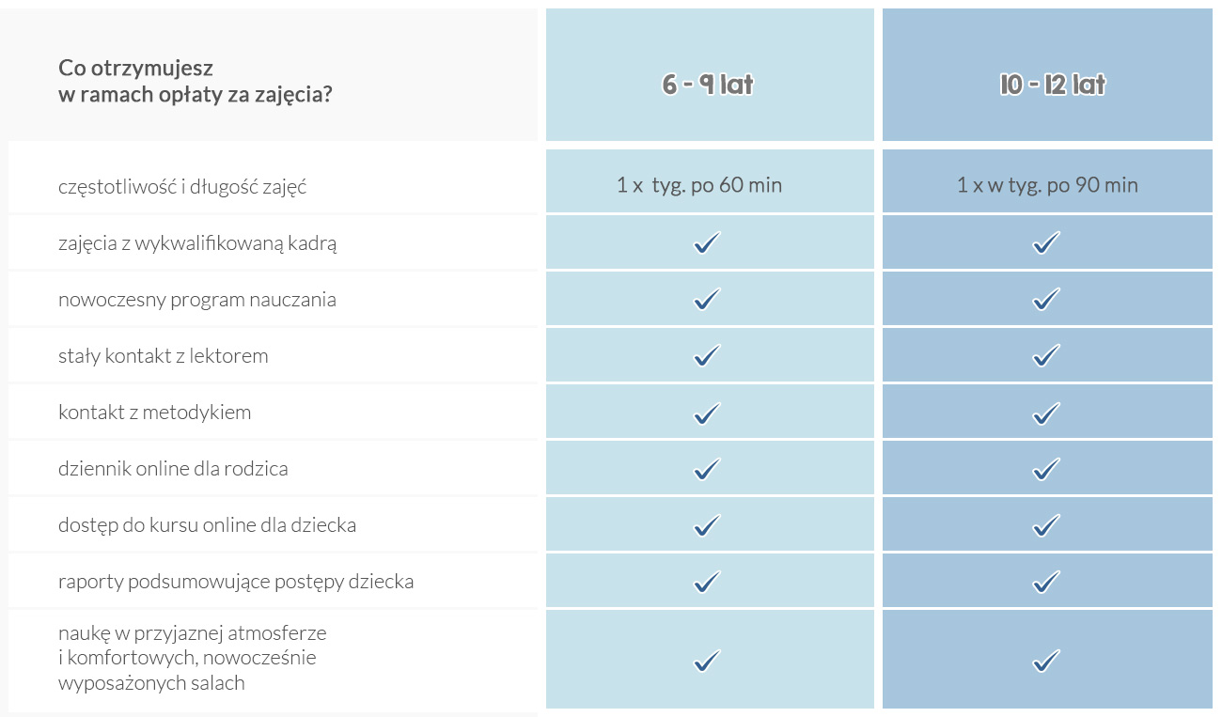Click 'raporty podsumowujące postępy dziecka' label
This screenshot has width=1222, height=717.
click(236, 582)
